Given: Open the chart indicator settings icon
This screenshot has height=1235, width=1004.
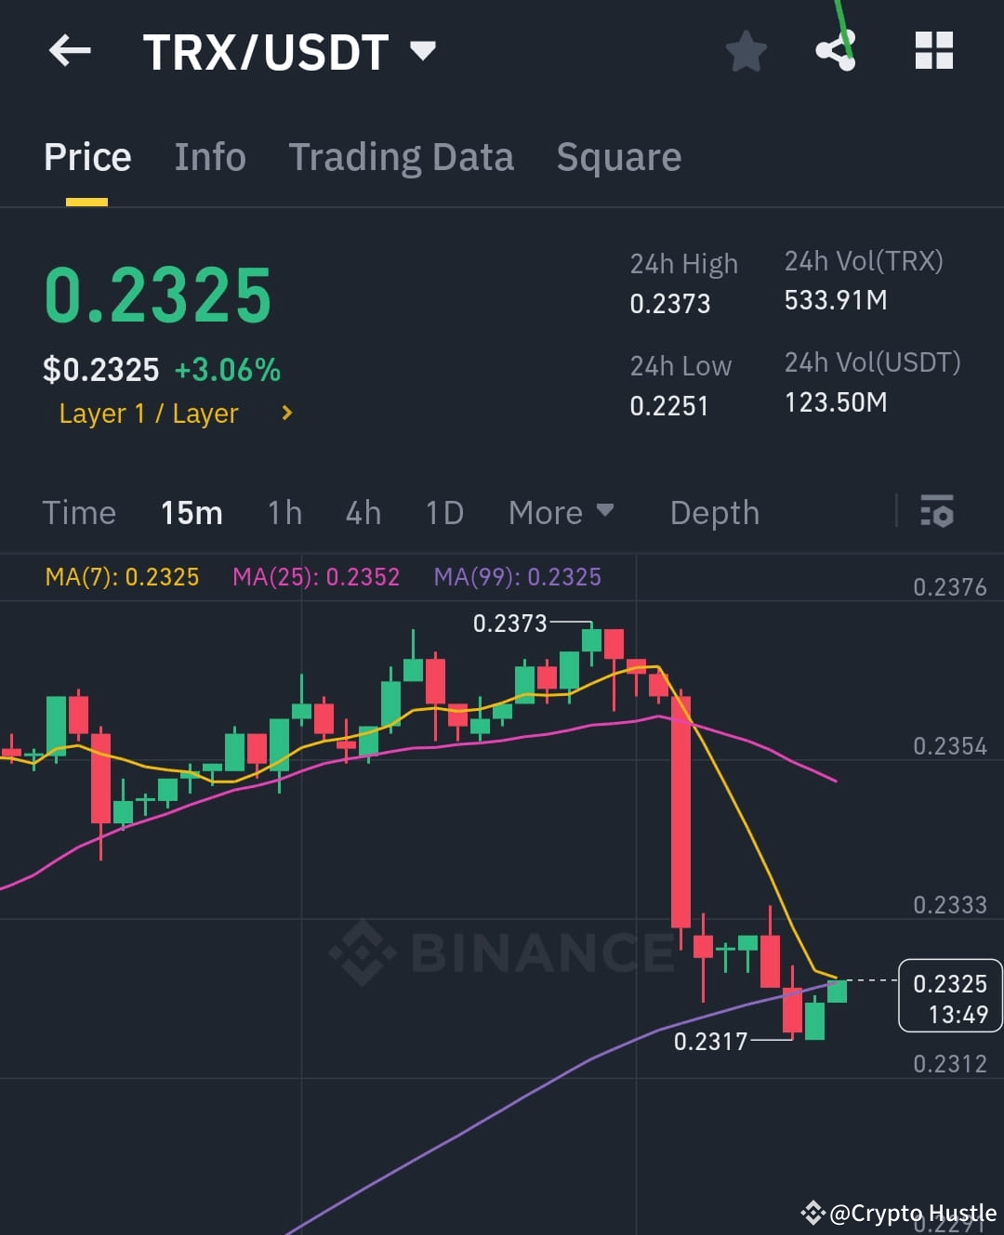Looking at the screenshot, I should pos(937,512).
